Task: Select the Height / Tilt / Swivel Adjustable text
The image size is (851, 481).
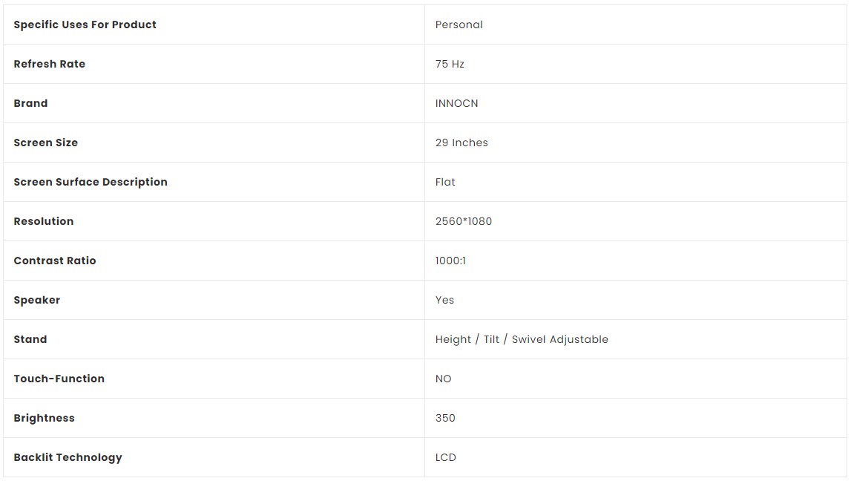Action: 522,339
